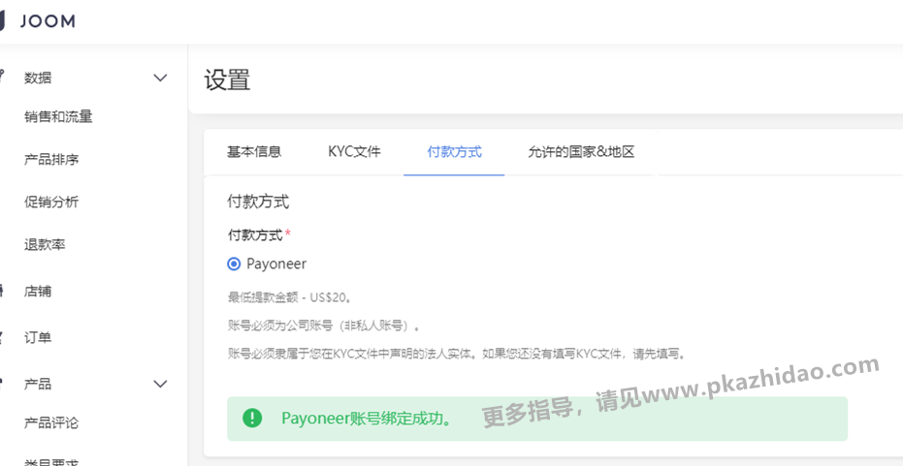903x466 pixels.
Task: Switch to the 基本信息 tab
Action: click(254, 152)
